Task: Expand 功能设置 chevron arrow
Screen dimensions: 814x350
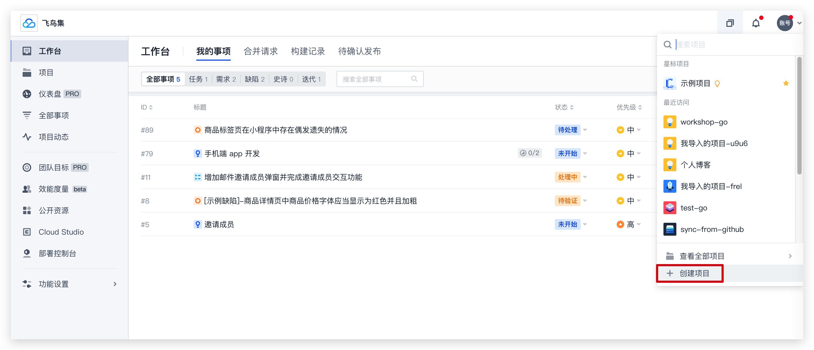Action: click(x=115, y=284)
